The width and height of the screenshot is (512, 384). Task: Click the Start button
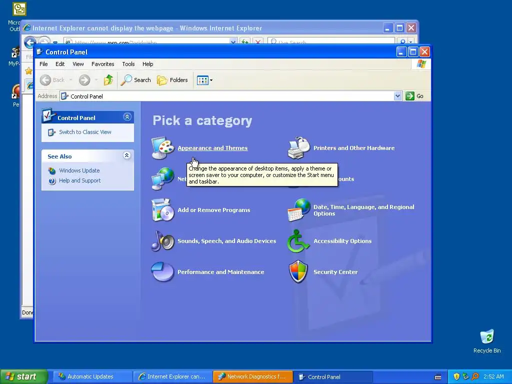coord(23,376)
